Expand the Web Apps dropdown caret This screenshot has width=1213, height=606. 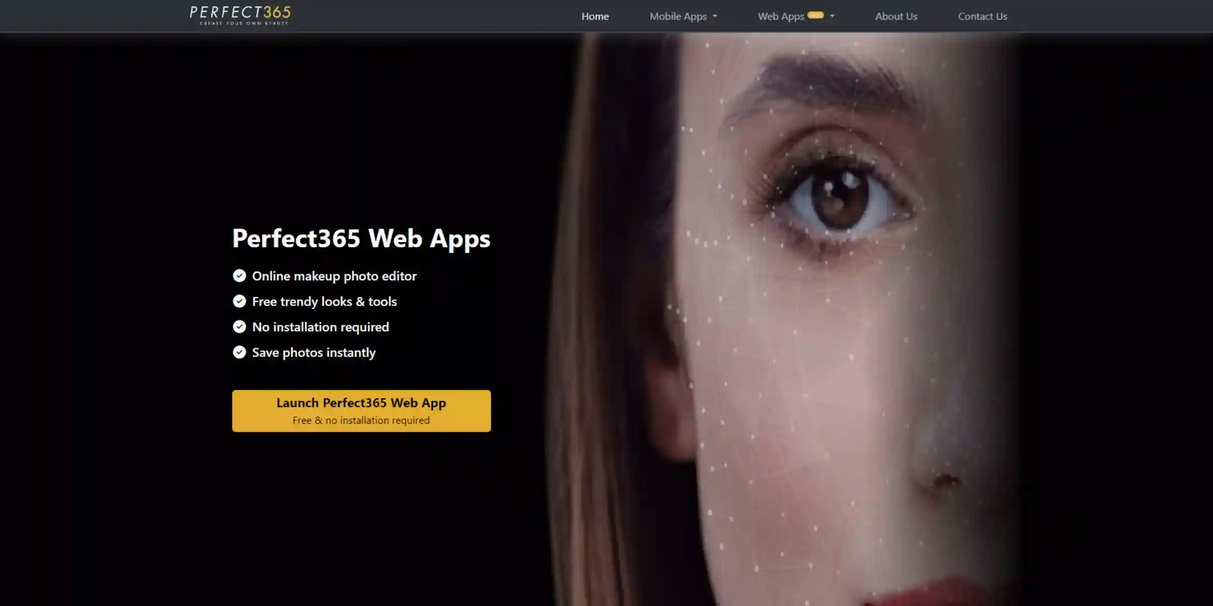click(x=832, y=16)
